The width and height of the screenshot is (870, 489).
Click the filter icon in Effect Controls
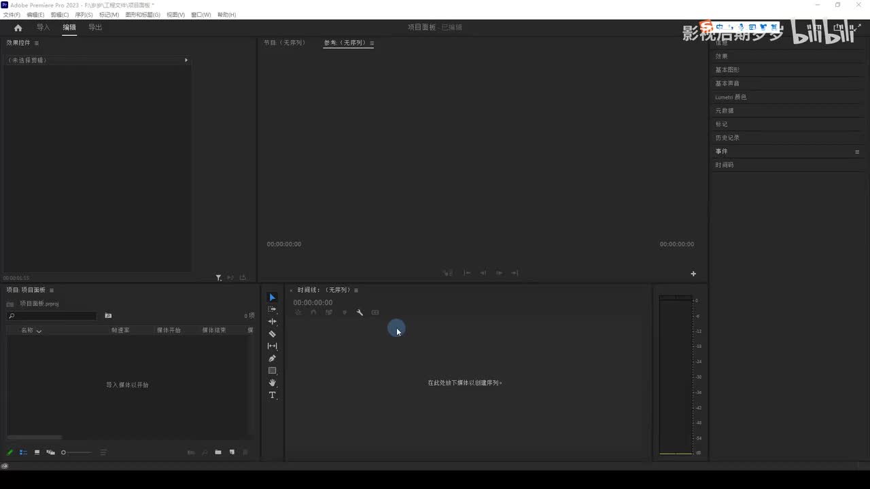click(x=218, y=278)
